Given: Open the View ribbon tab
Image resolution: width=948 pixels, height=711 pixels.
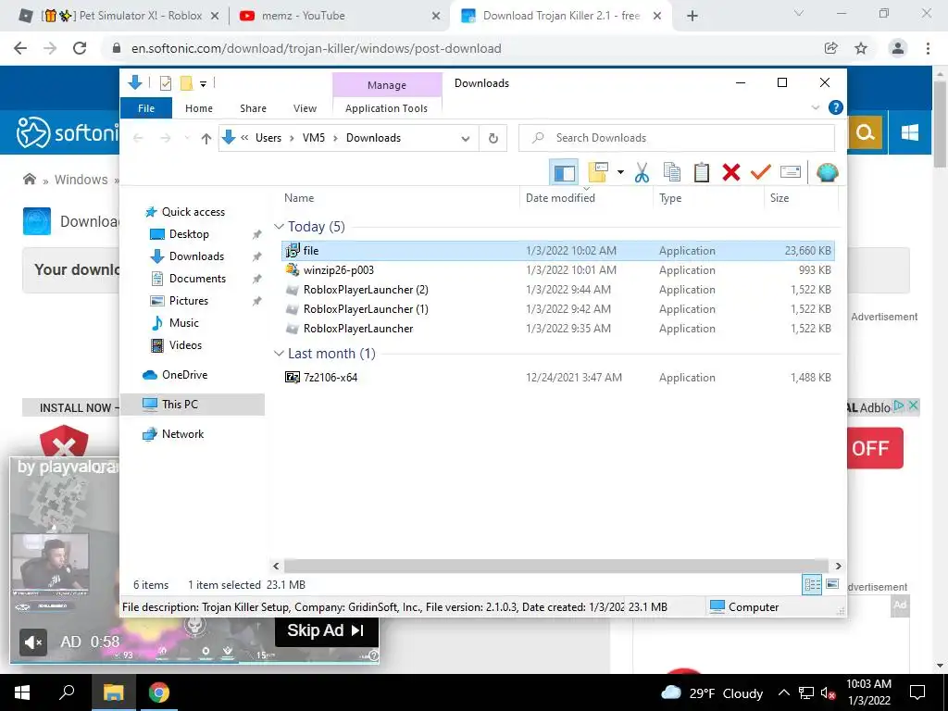Looking at the screenshot, I should (x=305, y=108).
